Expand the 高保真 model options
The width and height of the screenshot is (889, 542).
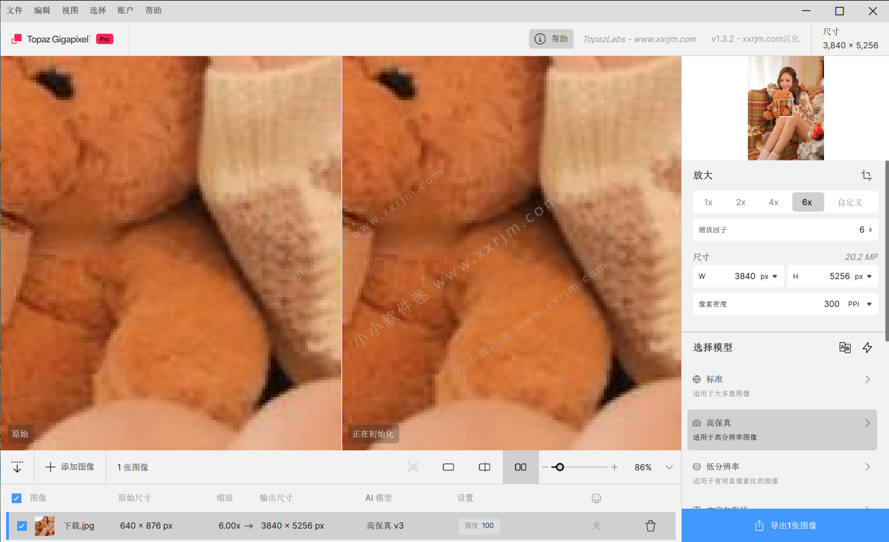(867, 423)
